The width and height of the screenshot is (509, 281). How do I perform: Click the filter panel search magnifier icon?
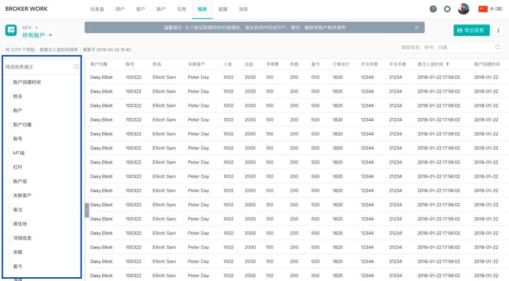point(76,66)
